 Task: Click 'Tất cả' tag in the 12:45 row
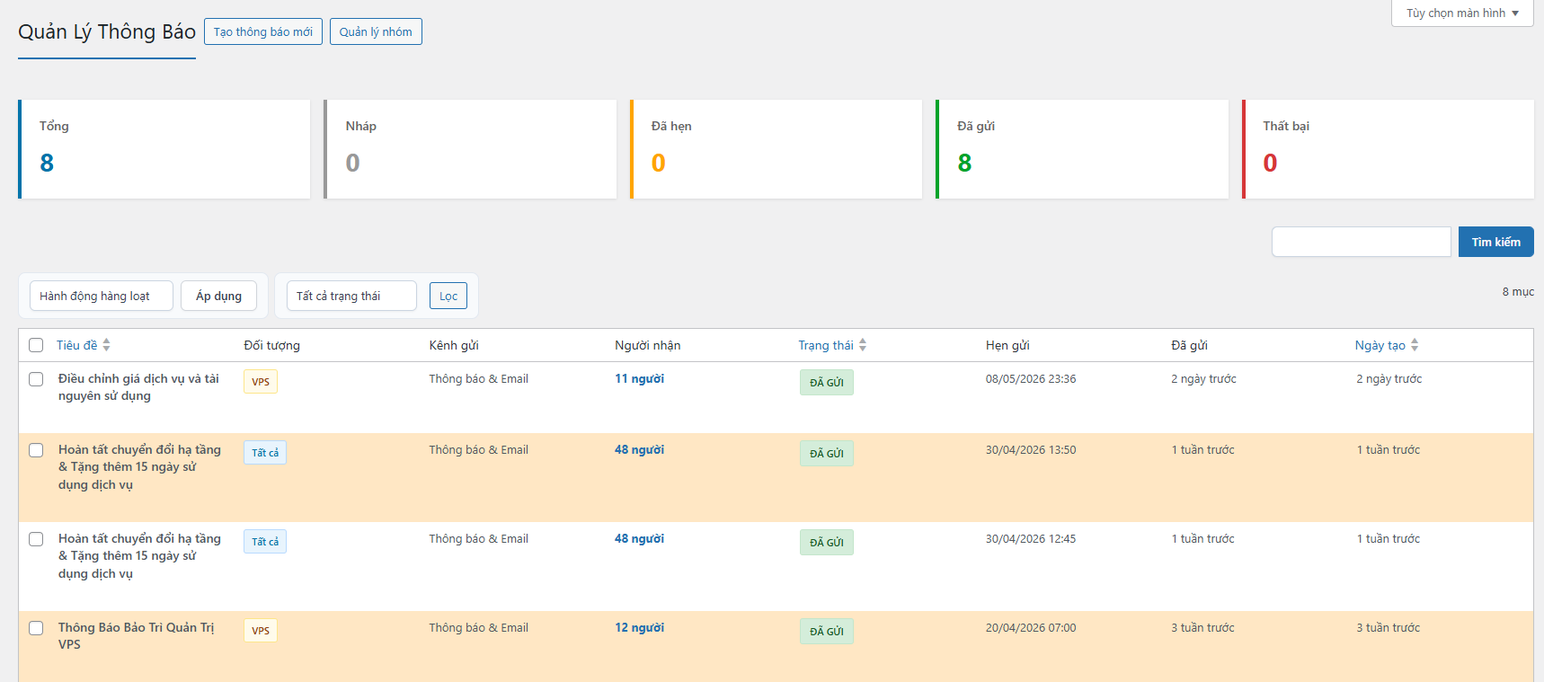tap(265, 542)
